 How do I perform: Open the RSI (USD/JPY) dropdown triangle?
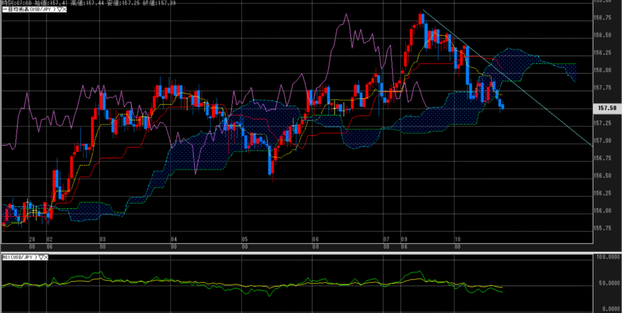42,257
